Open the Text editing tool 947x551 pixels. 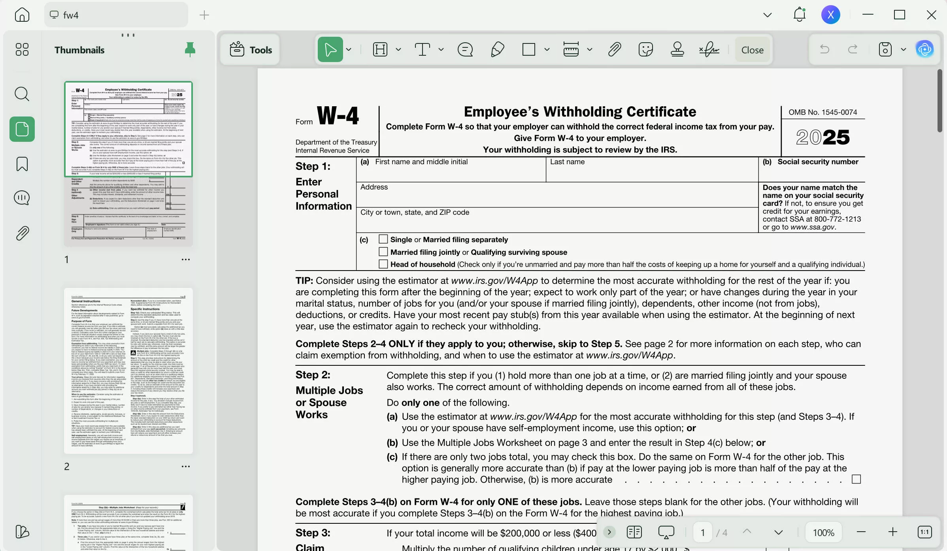pos(423,49)
